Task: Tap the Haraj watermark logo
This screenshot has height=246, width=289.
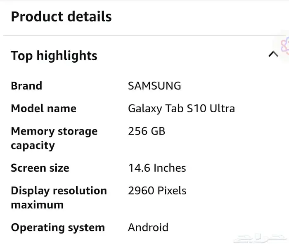Action: (x=260, y=239)
